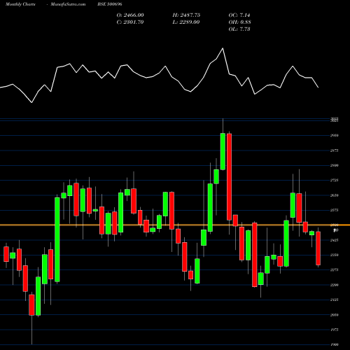
Task: Click the 2125 price axis label
Action: click(335, 300)
